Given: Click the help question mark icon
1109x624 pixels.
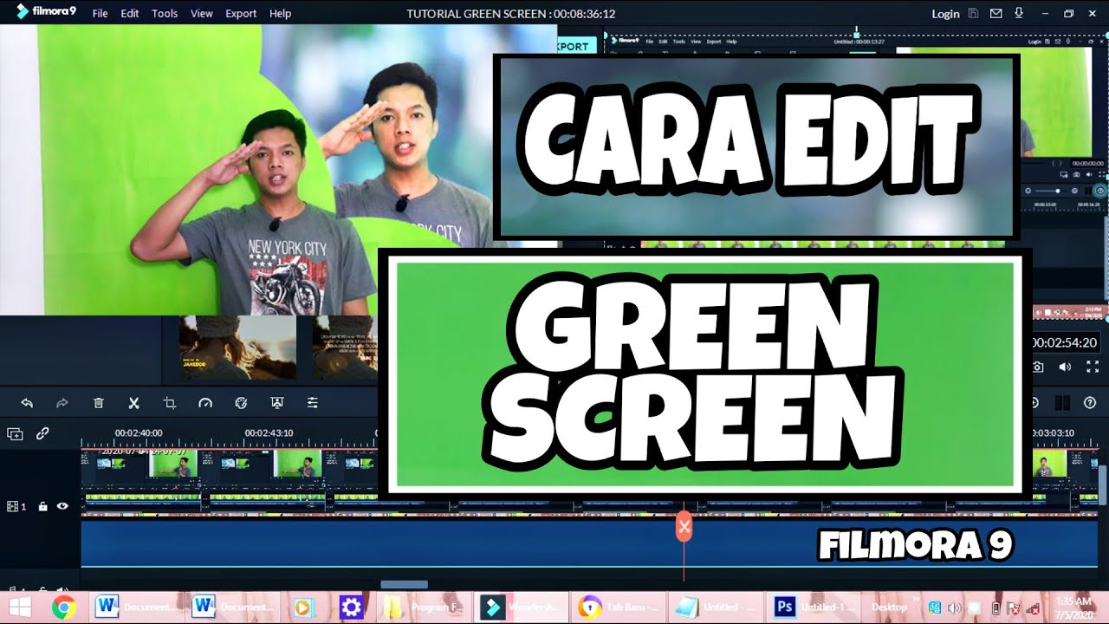Looking at the screenshot, I should (1090, 403).
